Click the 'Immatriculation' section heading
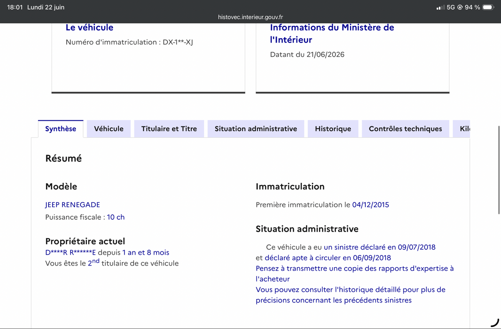 pyautogui.click(x=290, y=187)
